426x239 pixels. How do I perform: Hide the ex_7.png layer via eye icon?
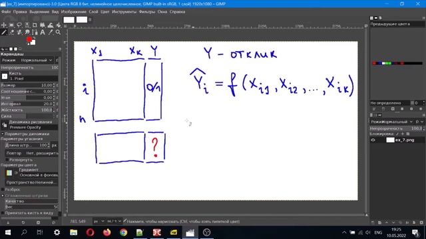[x=373, y=140]
